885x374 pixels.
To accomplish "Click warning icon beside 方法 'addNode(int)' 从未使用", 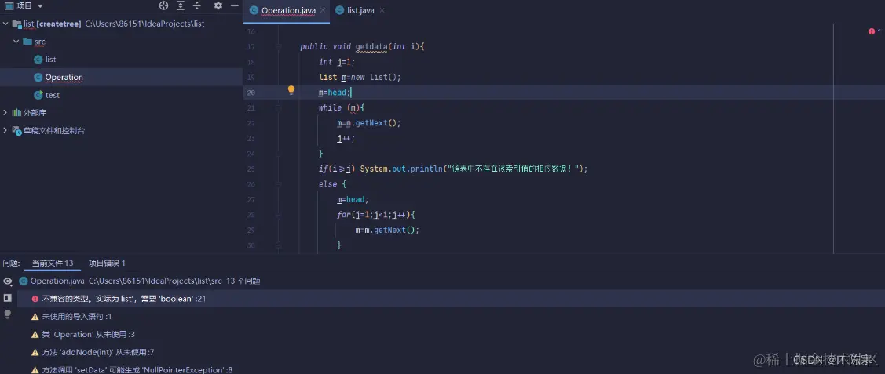I will (35, 352).
